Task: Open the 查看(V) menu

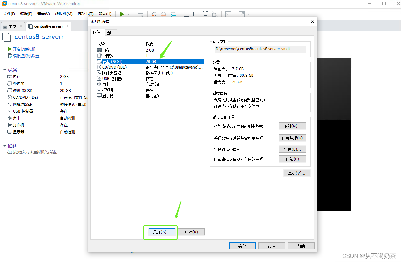Action: click(43, 14)
